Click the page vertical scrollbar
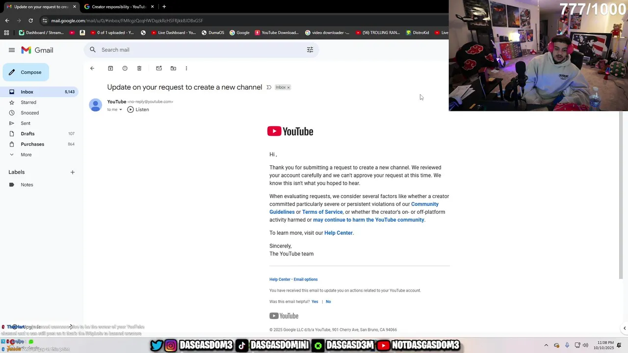 pyautogui.click(x=621, y=196)
